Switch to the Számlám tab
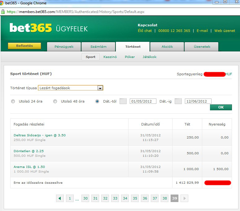 (x=98, y=47)
